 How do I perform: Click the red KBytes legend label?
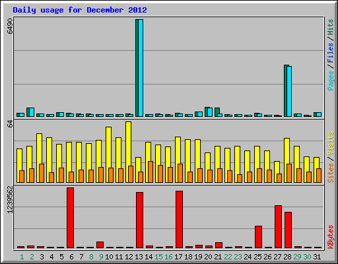pyautogui.click(x=330, y=237)
